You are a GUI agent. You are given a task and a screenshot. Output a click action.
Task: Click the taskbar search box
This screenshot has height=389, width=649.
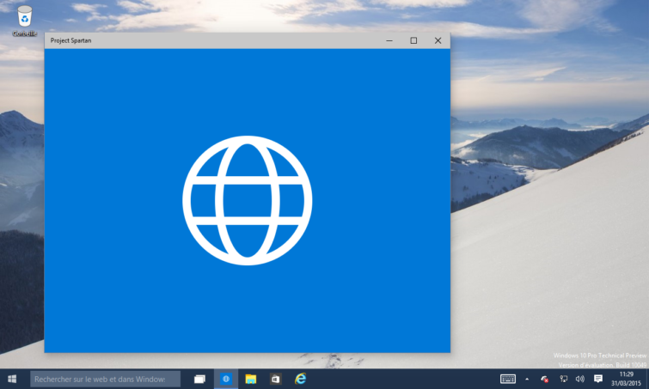click(x=105, y=379)
